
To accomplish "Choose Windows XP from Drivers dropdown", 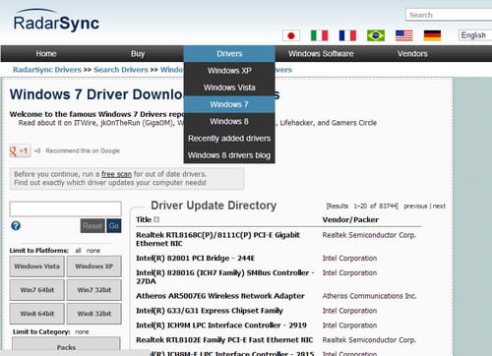I will [229, 71].
